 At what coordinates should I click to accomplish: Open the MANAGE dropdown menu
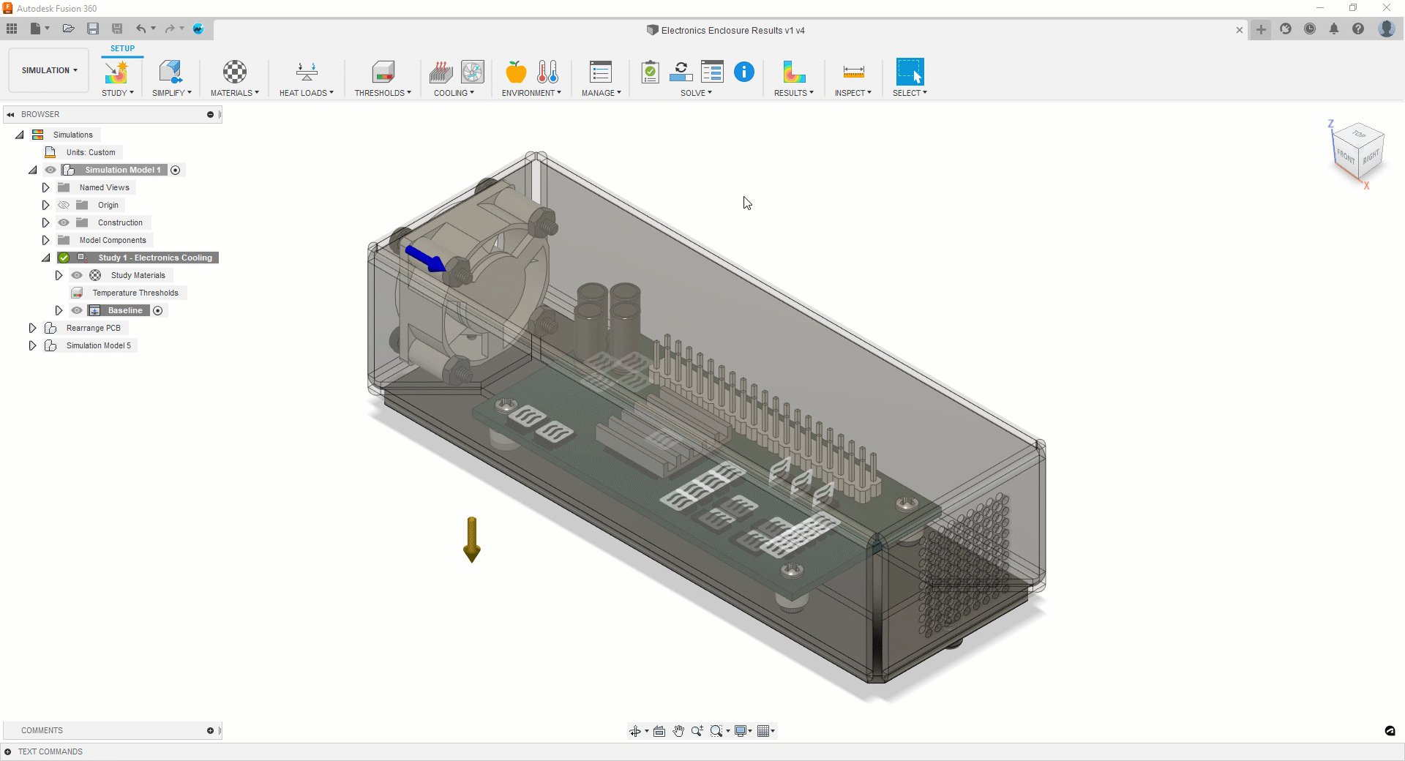pos(601,93)
